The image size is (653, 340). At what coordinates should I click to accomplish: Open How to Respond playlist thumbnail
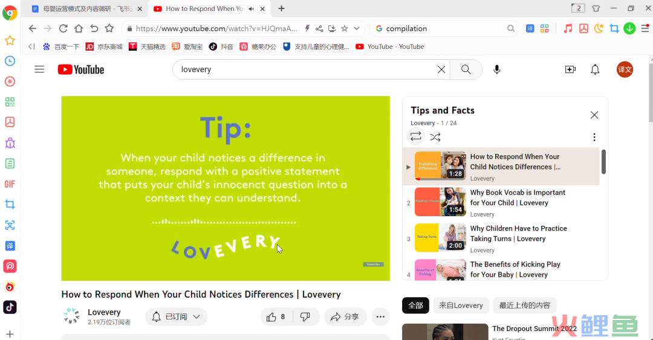440,165
